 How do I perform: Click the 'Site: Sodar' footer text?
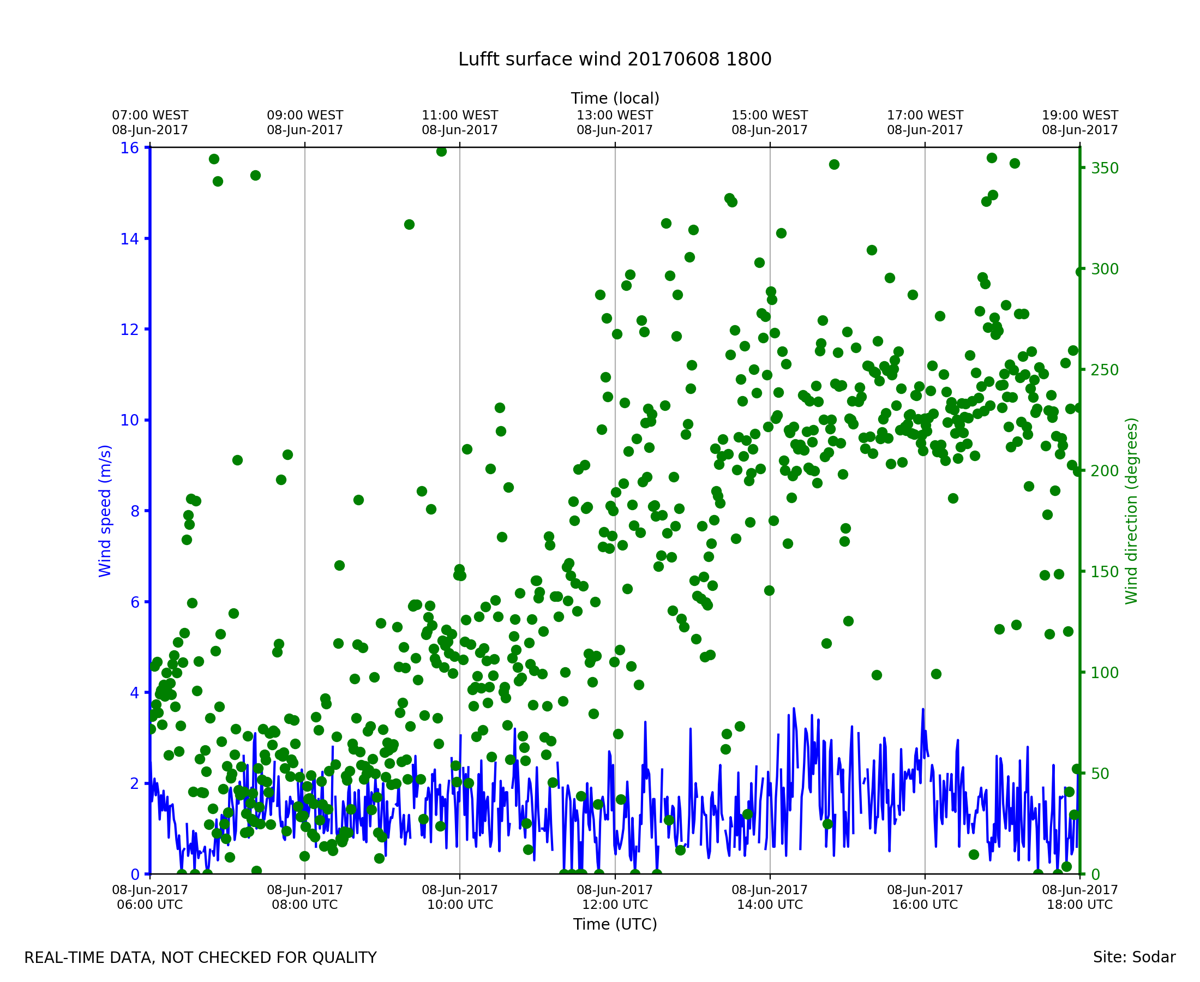1134,957
